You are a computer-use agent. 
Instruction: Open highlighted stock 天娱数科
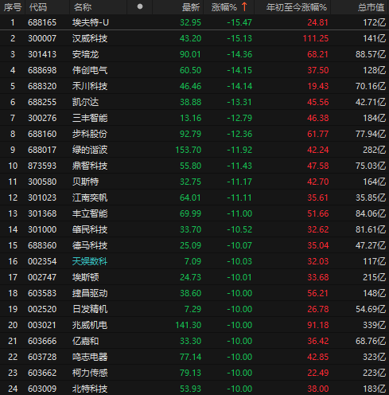[x=90, y=261]
